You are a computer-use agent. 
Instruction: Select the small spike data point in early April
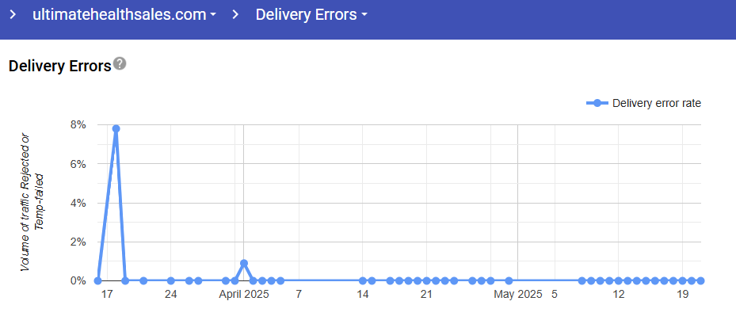pyautogui.click(x=244, y=263)
